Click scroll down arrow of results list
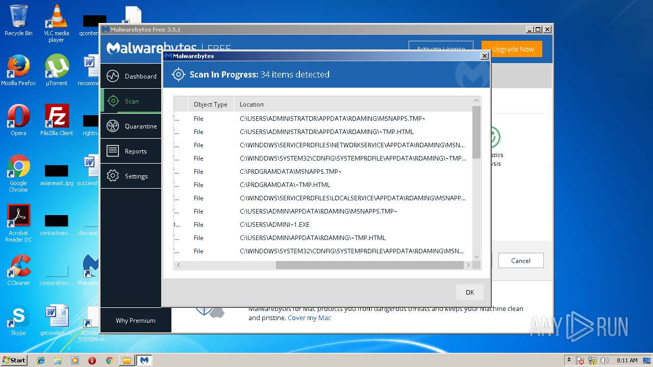Image resolution: width=653 pixels, height=367 pixels. pyautogui.click(x=476, y=257)
